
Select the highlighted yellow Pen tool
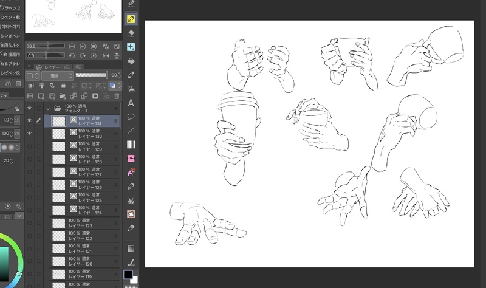(131, 19)
